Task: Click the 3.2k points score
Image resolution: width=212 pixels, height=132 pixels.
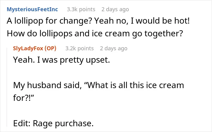Action: tap(79, 48)
